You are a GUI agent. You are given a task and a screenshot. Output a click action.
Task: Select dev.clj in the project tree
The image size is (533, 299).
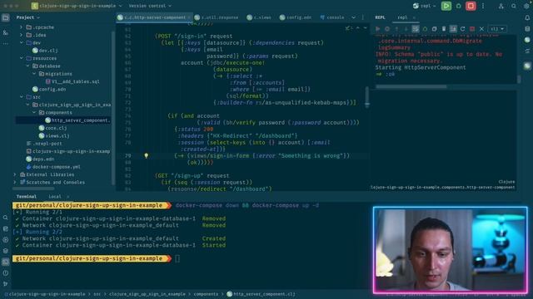[x=45, y=51]
